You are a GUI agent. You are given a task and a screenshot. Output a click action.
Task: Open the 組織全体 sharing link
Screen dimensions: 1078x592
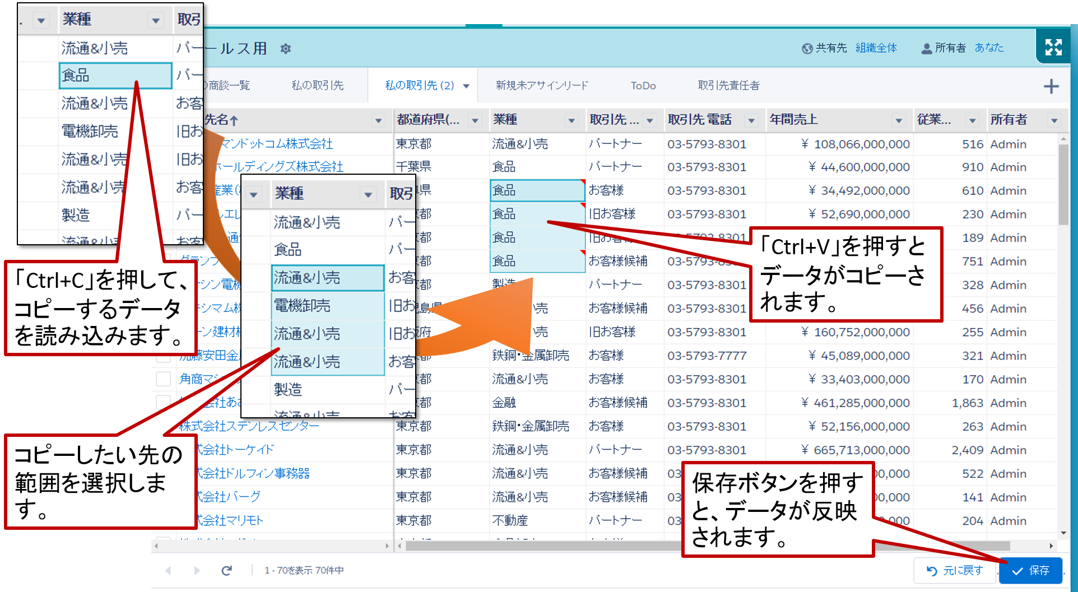(x=876, y=48)
